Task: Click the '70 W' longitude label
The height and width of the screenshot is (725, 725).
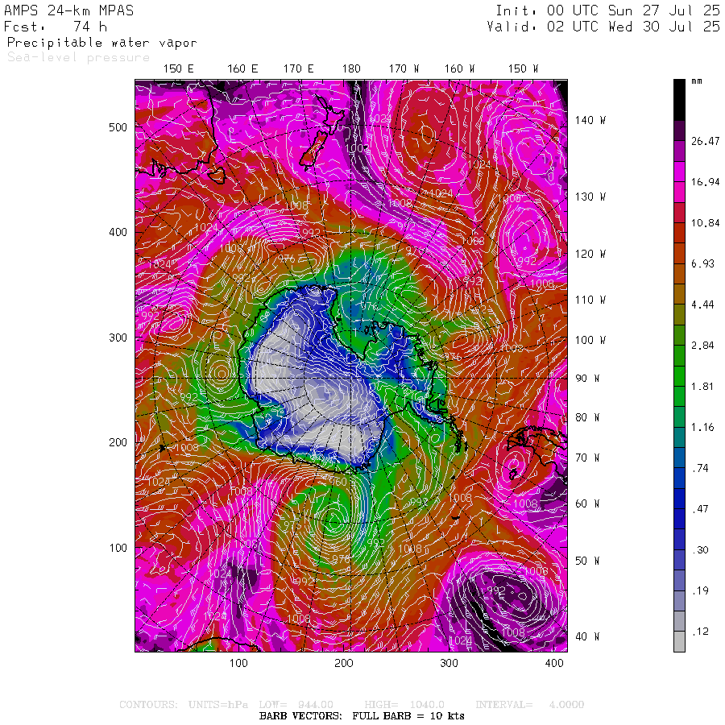Action: point(587,458)
